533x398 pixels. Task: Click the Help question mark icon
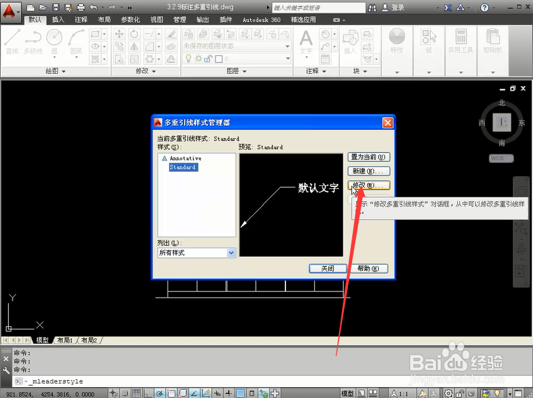484,8
